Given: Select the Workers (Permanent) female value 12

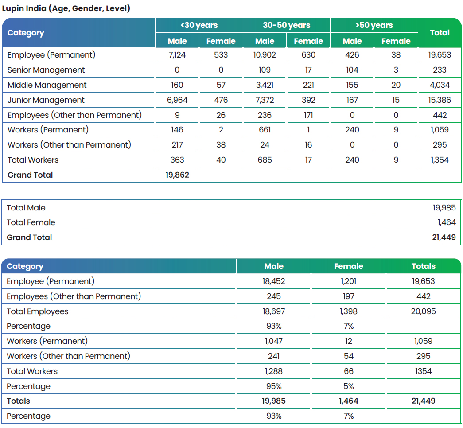Looking at the screenshot, I should click(x=348, y=341).
